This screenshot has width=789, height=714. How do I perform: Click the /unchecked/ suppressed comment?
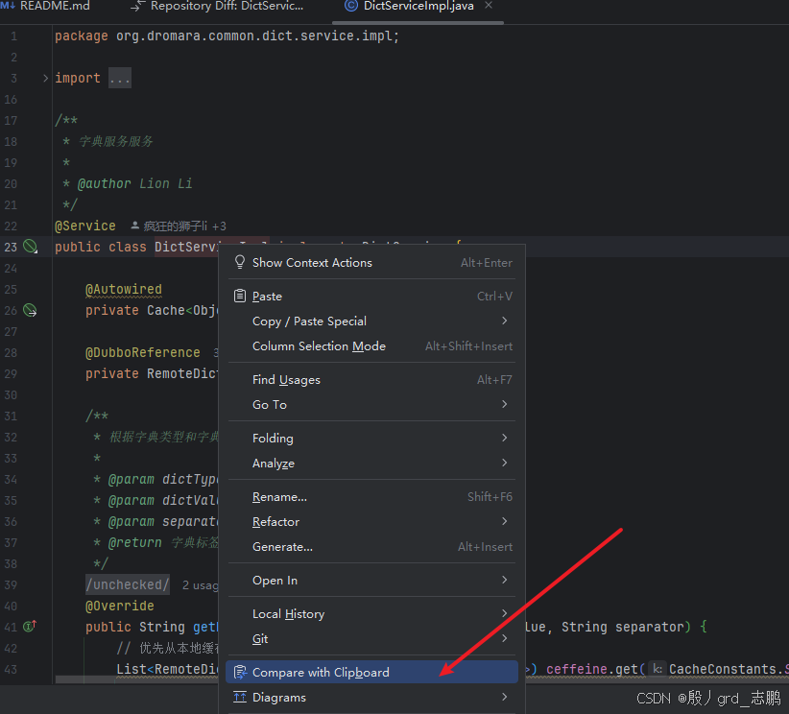(128, 584)
